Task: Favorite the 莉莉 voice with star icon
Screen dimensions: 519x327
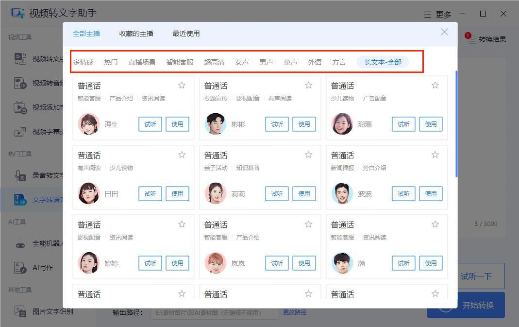Action: pos(308,155)
